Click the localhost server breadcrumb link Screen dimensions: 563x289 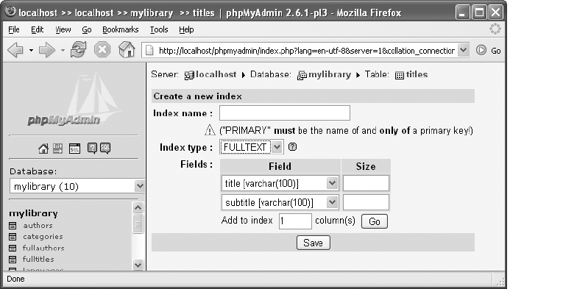tap(216, 74)
